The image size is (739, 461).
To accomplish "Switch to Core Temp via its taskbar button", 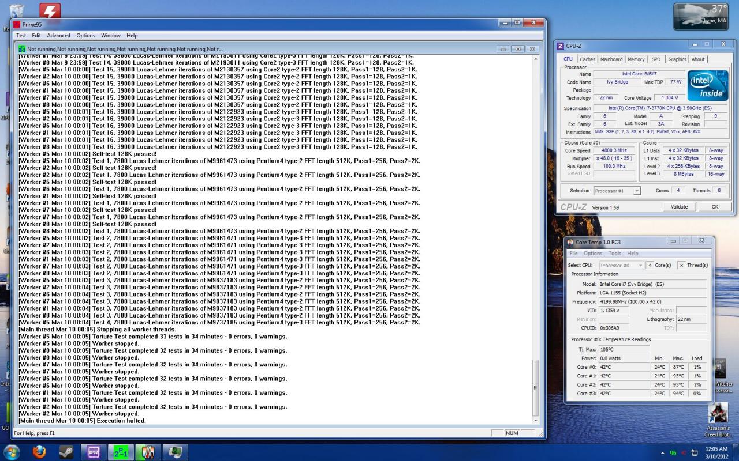I will (x=148, y=452).
